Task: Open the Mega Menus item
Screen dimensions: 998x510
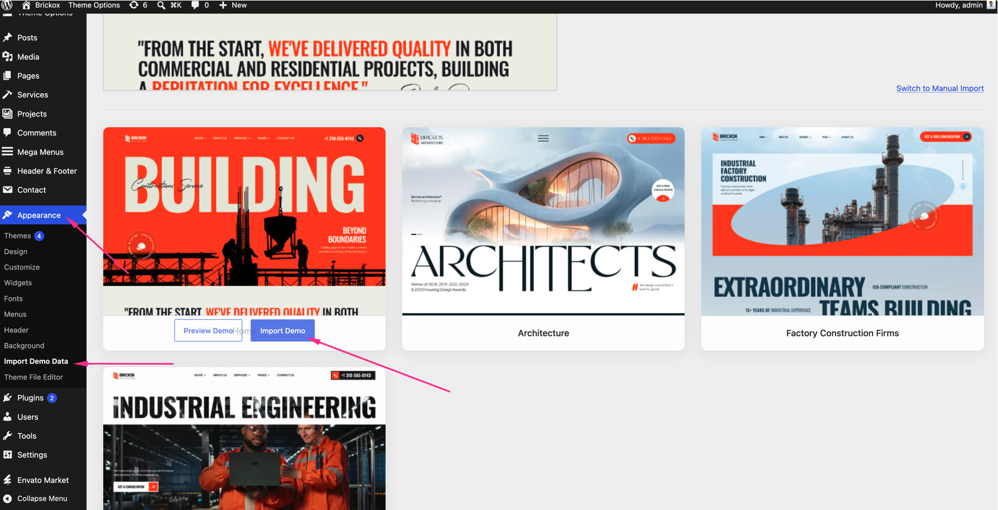Action: tap(40, 152)
